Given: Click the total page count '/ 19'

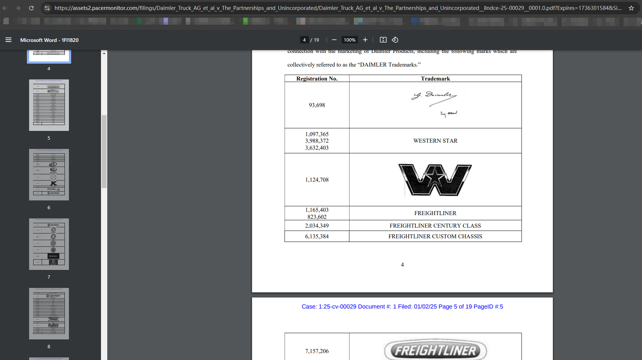Looking at the screenshot, I should tap(315, 40).
